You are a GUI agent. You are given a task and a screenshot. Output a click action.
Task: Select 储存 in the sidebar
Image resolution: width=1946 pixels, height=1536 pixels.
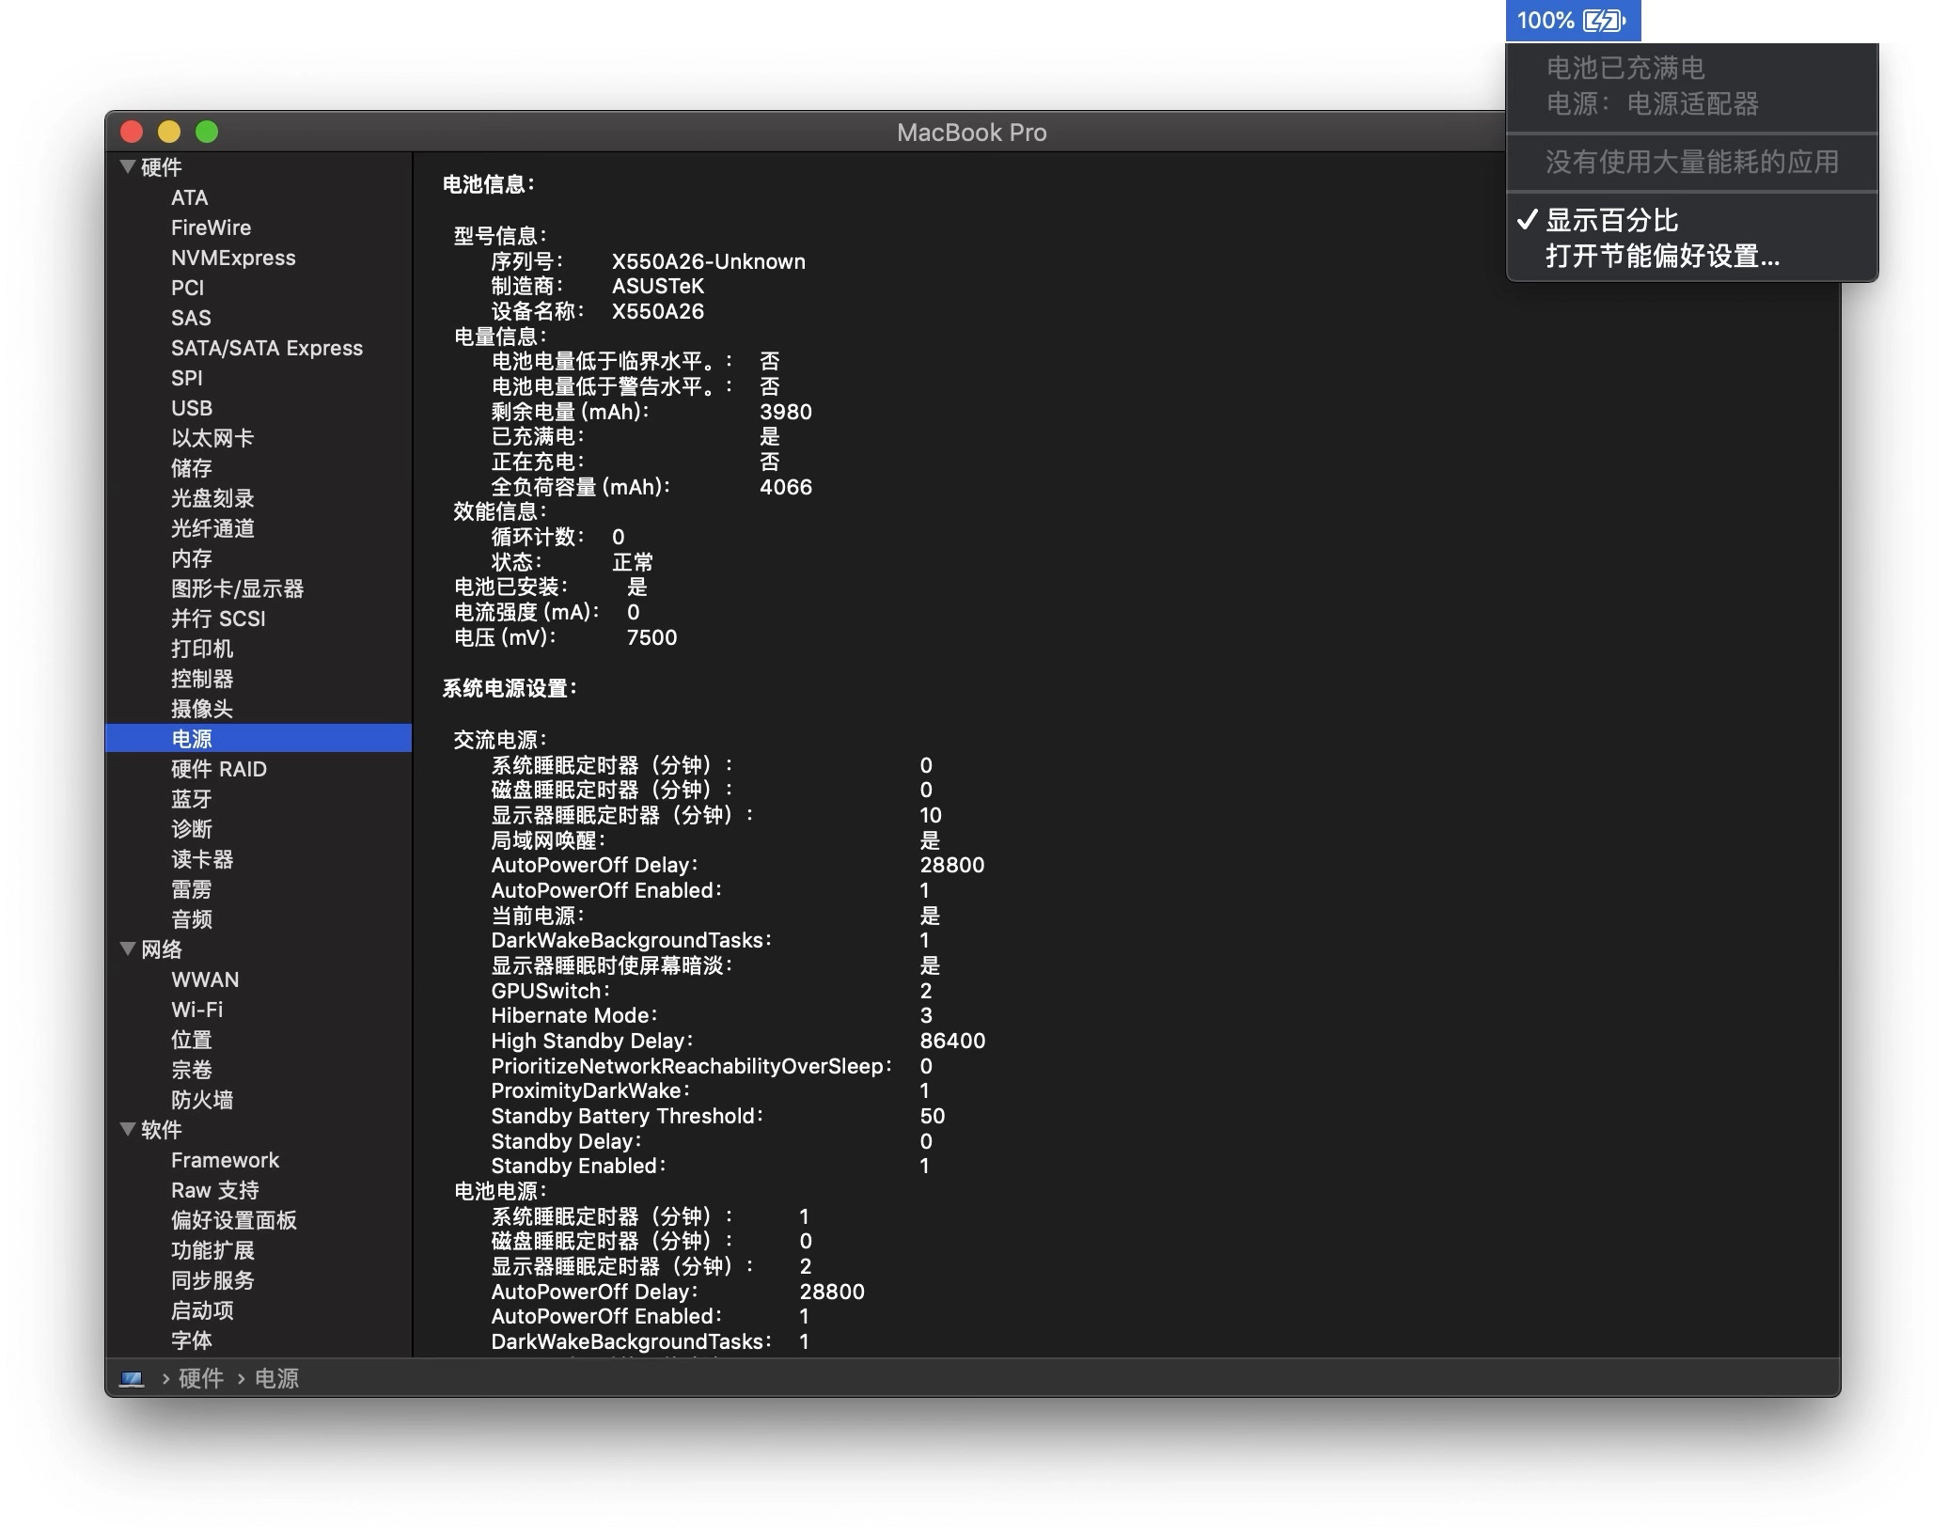click(192, 468)
